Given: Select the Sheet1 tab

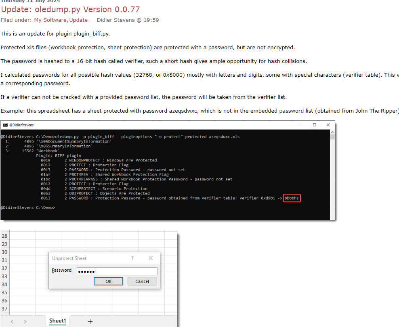Looking at the screenshot, I should (57, 321).
